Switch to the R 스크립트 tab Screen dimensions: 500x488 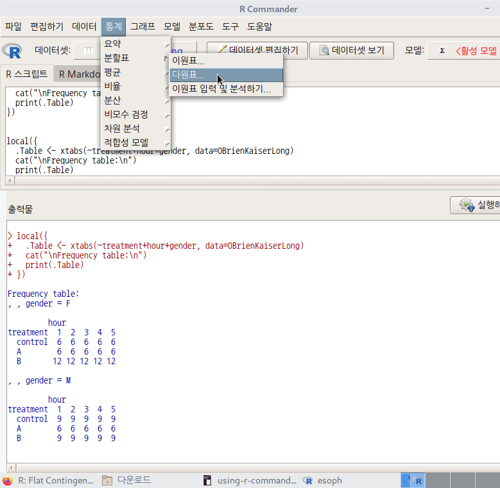pos(27,74)
